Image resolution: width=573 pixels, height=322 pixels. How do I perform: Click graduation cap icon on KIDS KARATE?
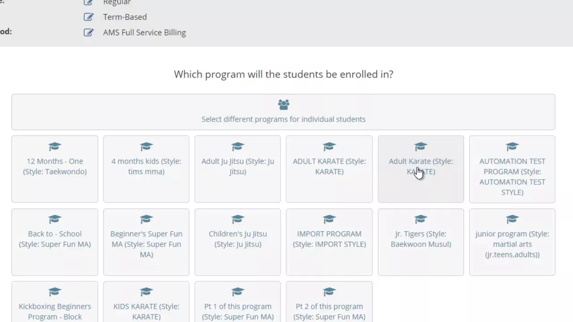(x=146, y=292)
